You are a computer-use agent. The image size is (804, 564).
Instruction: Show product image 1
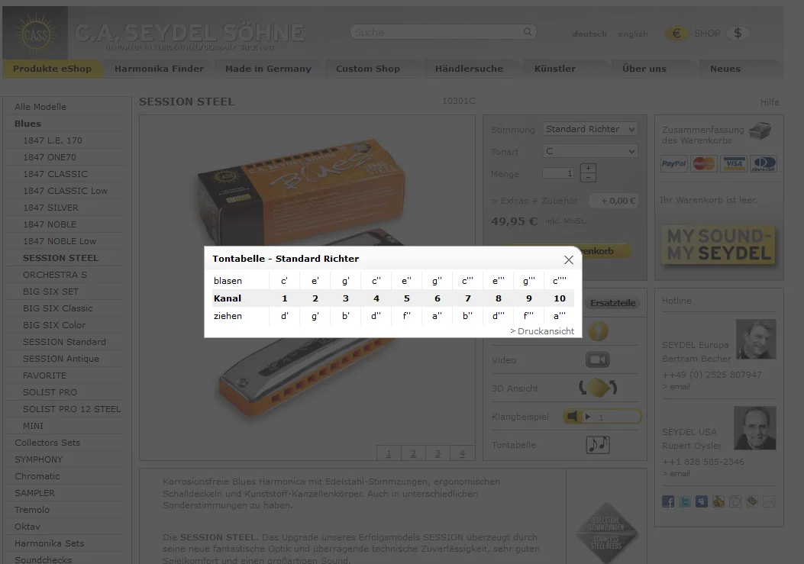click(389, 453)
